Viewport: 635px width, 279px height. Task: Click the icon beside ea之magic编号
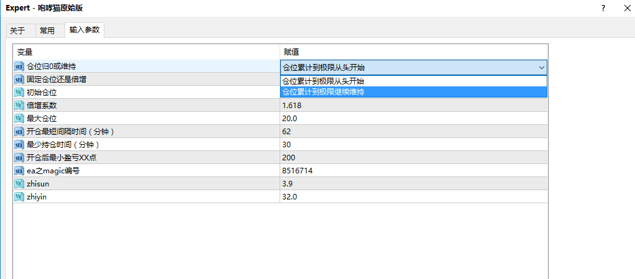[19, 171]
